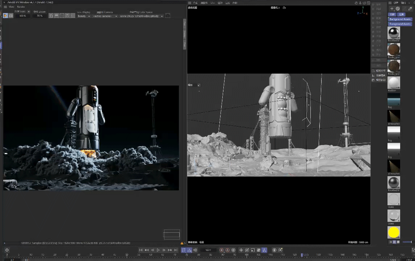Click the IPR stop render button
The width and height of the screenshot is (415, 261).
11,16
